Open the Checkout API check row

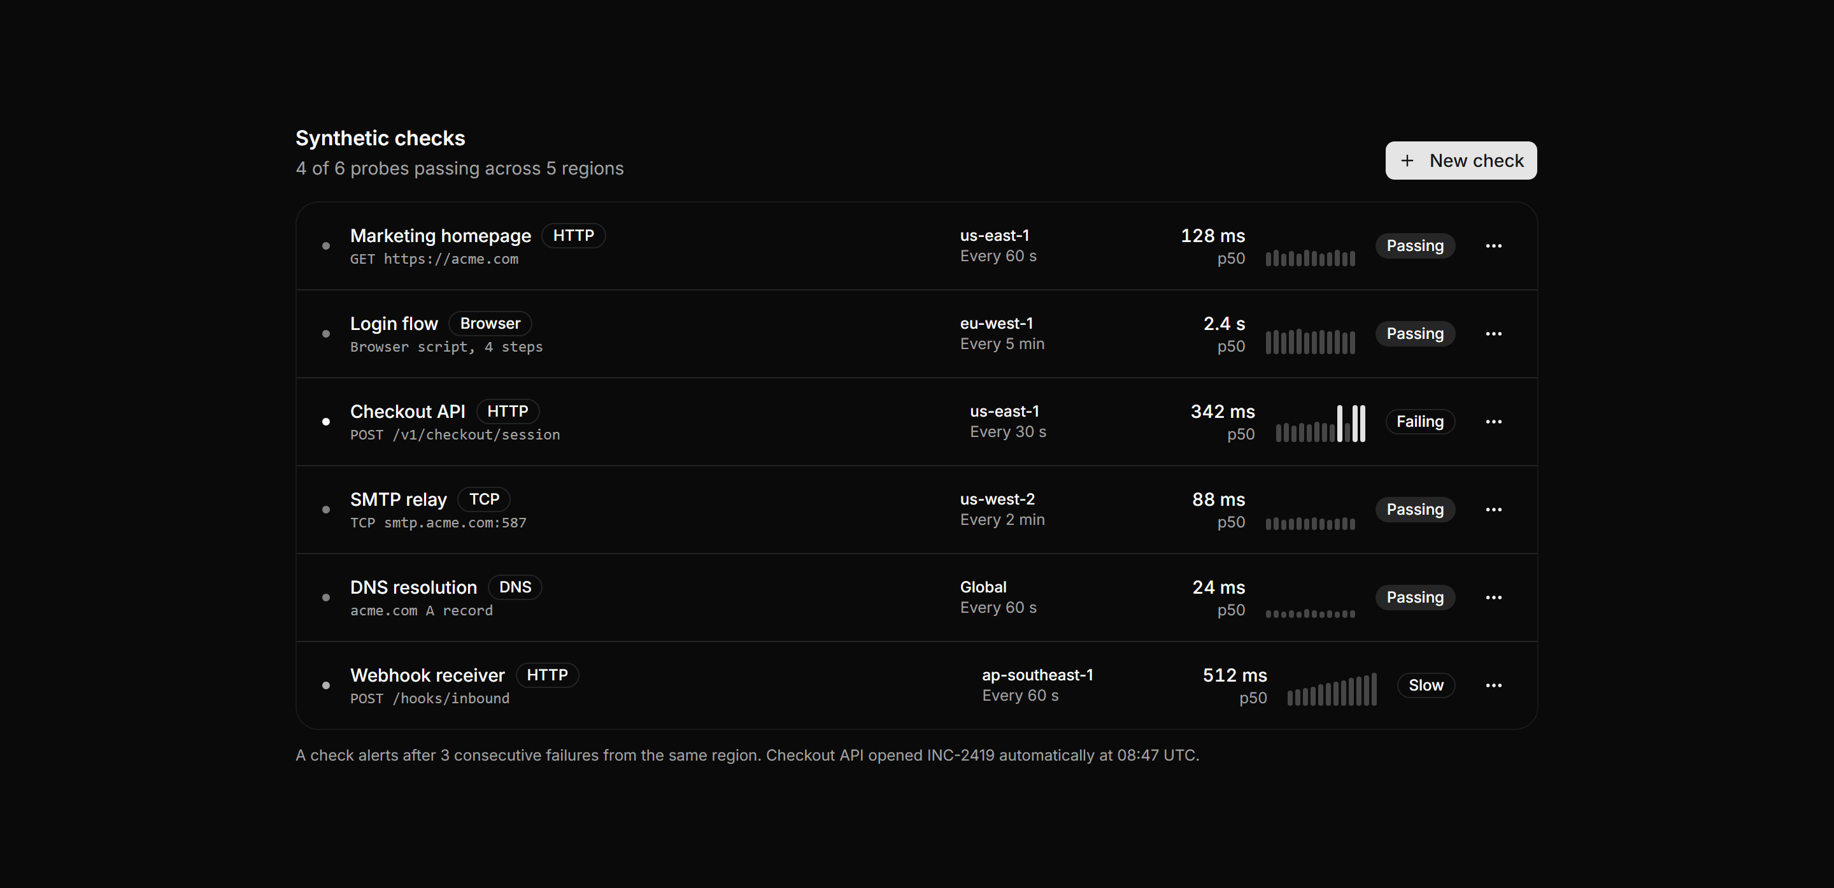click(917, 422)
